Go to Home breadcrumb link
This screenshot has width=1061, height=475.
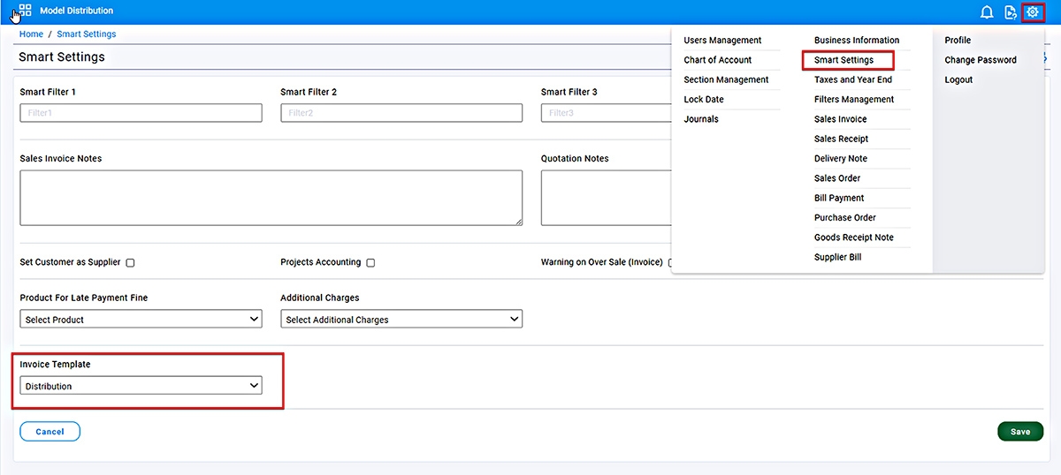[31, 34]
